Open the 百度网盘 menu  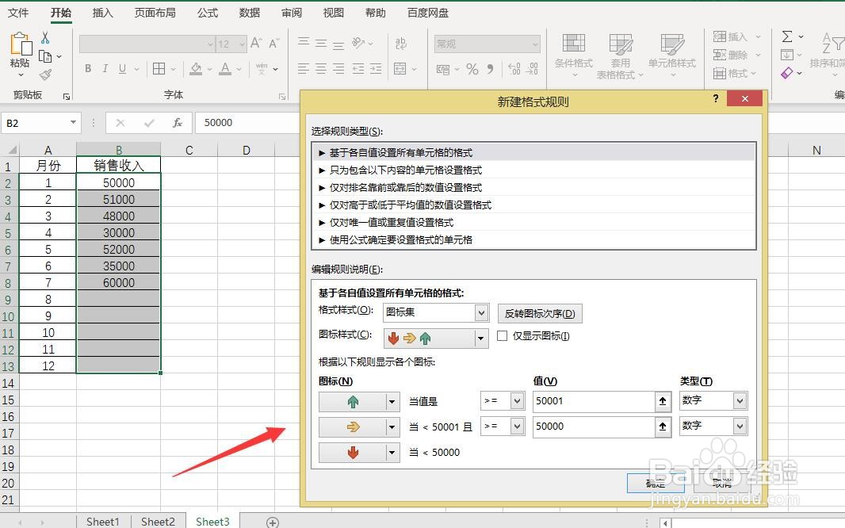[428, 12]
